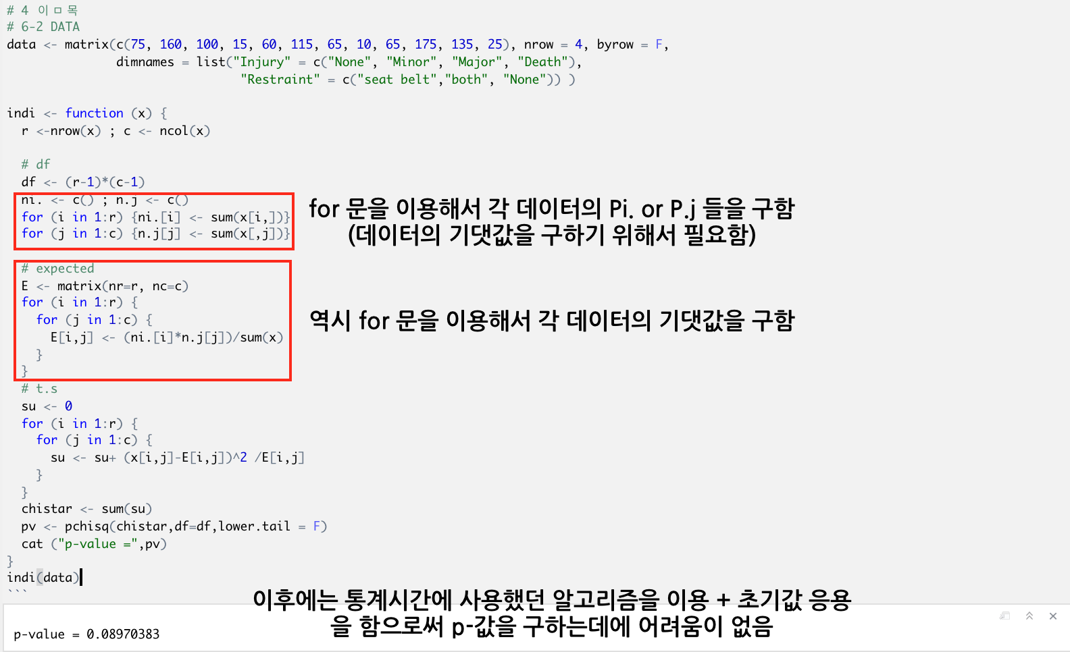Click the line computing n.j[j] column sums
The height and width of the screenshot is (652, 1070).
click(155, 234)
